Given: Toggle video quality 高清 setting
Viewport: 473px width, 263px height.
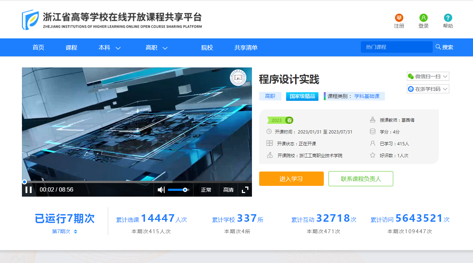Looking at the screenshot, I should coord(228,190).
